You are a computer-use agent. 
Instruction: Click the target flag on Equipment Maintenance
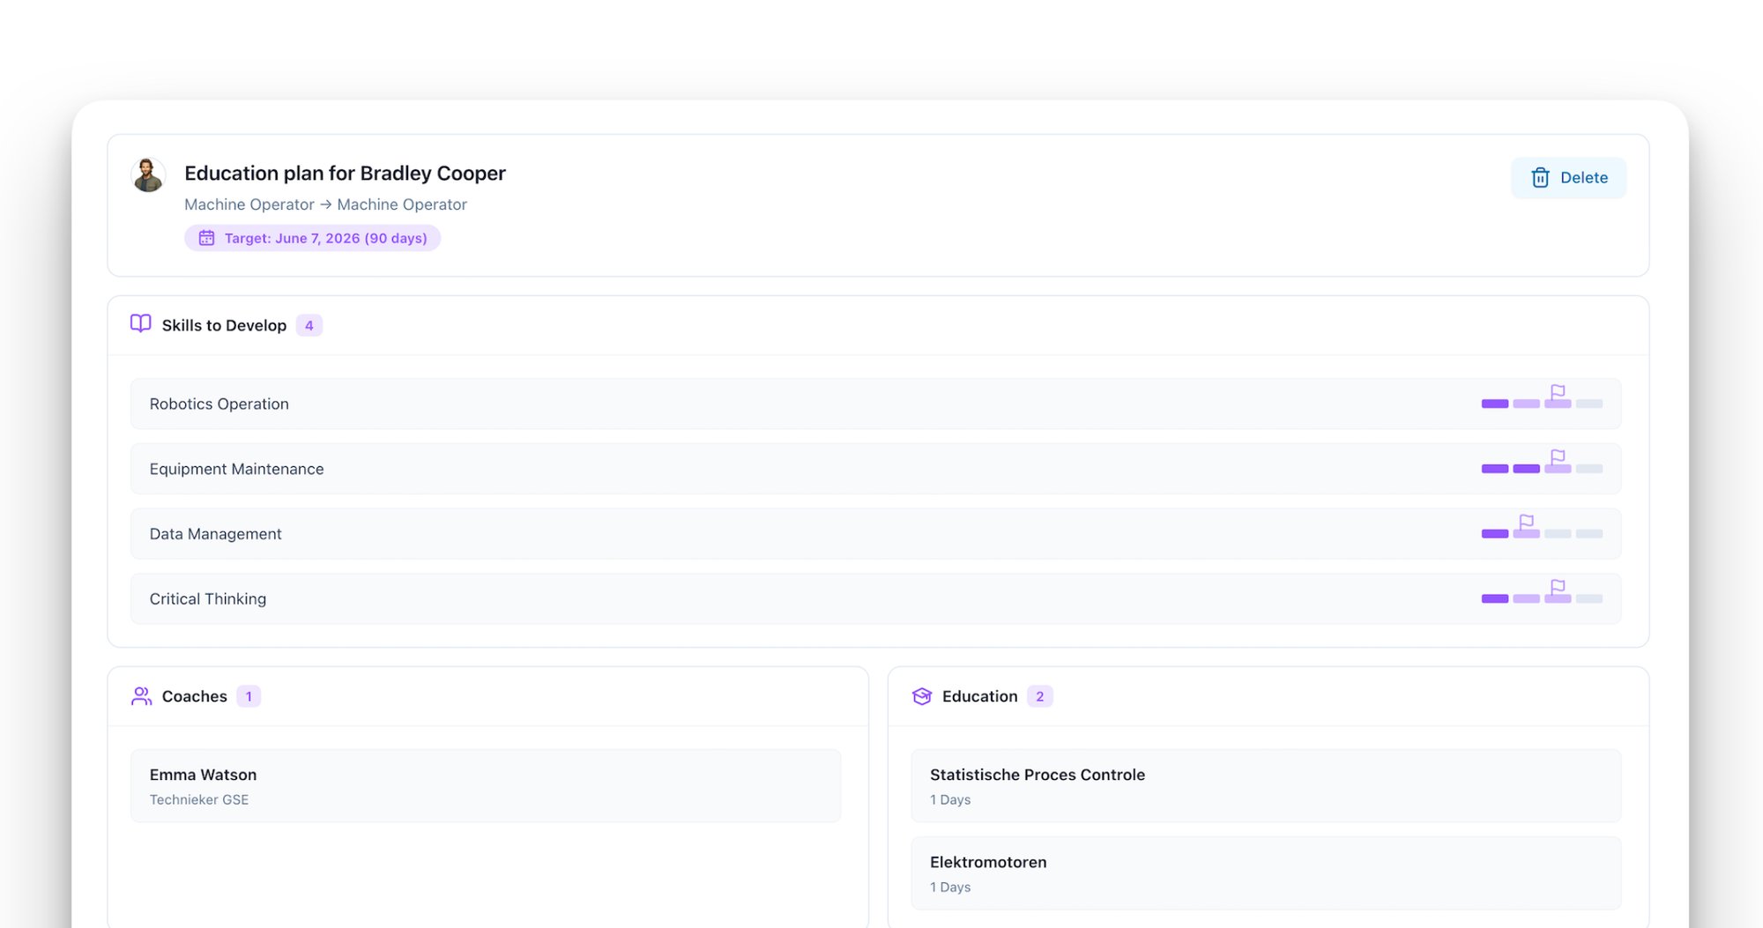tap(1558, 457)
